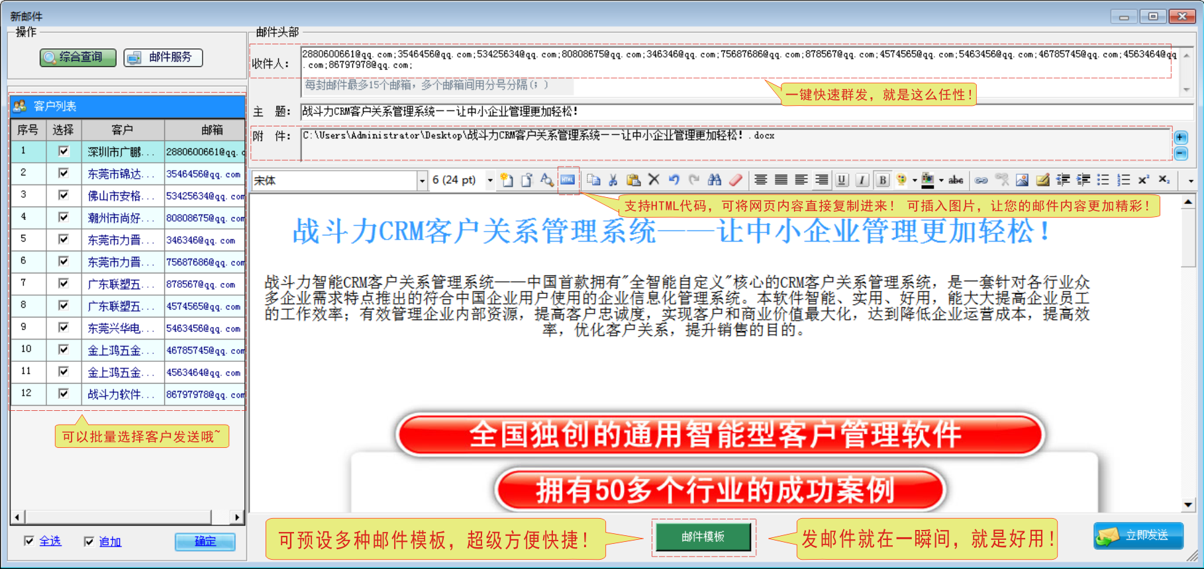The width and height of the screenshot is (1204, 569).
Task: Copy selection using the copy icon
Action: [x=594, y=180]
